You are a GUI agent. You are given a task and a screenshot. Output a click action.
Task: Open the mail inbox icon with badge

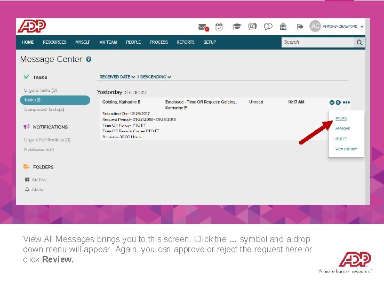(203, 27)
